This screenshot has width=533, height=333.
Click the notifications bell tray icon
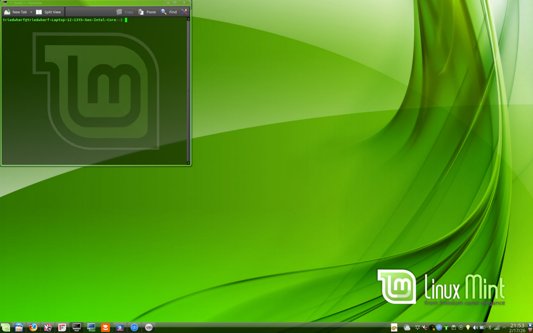[417, 328]
